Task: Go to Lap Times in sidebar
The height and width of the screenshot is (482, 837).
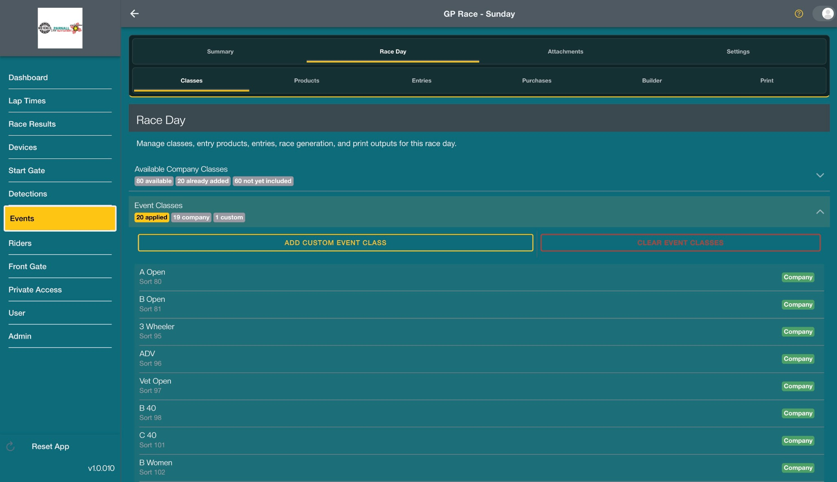Action: 60,101
